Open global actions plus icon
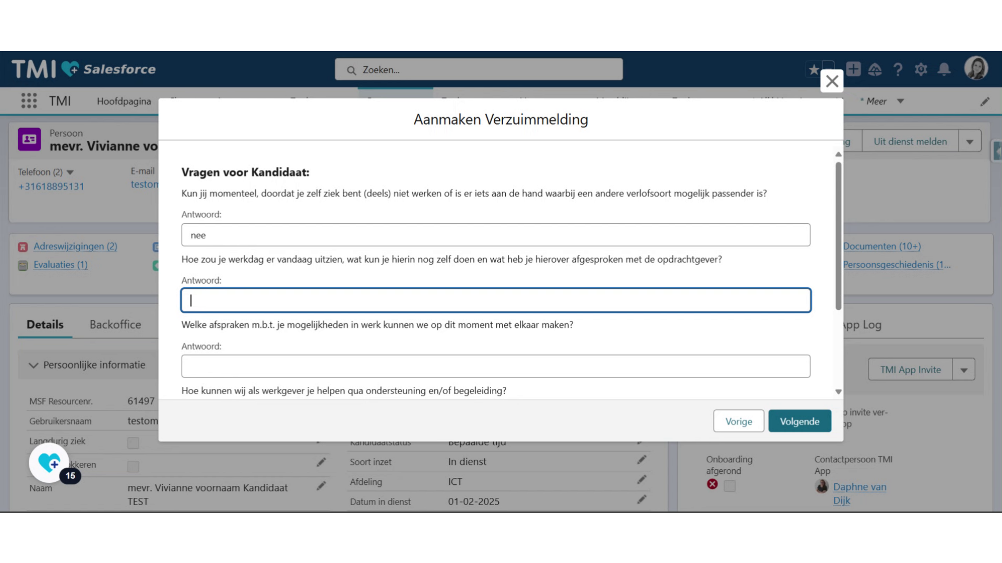1002x563 pixels. coord(854,69)
